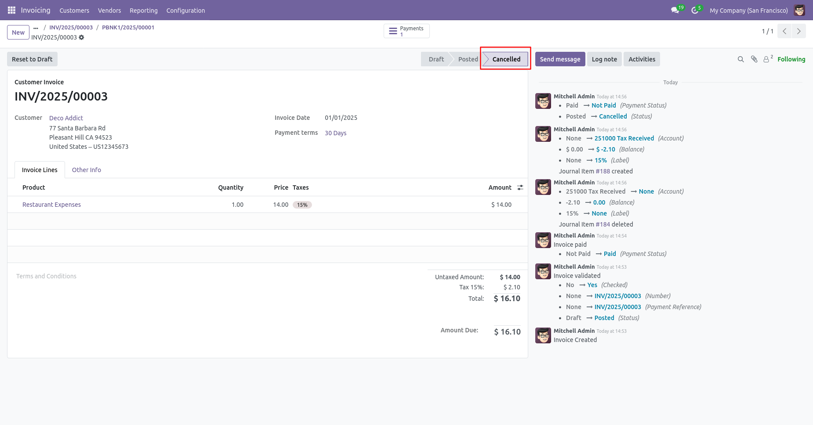Image resolution: width=813 pixels, height=425 pixels.
Task: Click Reset to Draft button
Action: click(x=32, y=59)
